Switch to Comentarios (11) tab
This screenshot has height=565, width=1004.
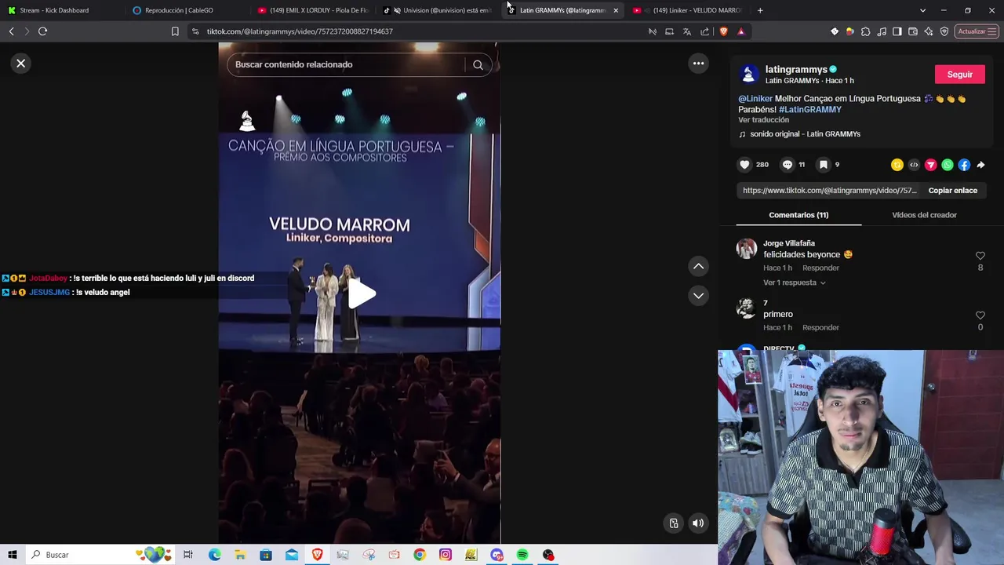pyautogui.click(x=798, y=215)
